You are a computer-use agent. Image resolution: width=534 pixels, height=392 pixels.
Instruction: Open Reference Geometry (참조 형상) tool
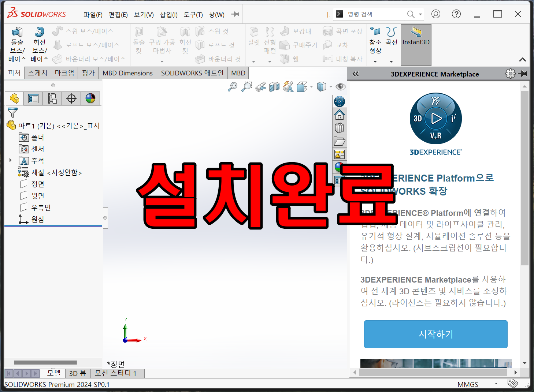point(375,40)
